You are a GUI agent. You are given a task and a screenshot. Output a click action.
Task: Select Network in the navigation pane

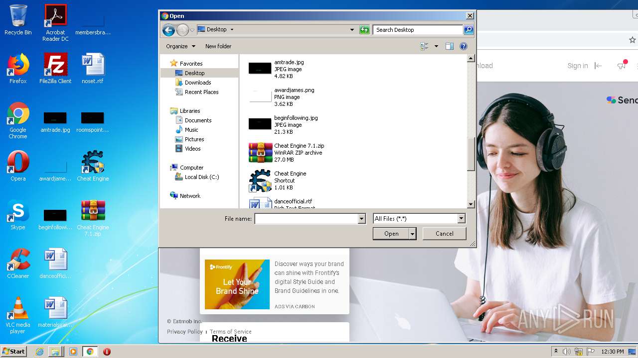click(x=190, y=196)
